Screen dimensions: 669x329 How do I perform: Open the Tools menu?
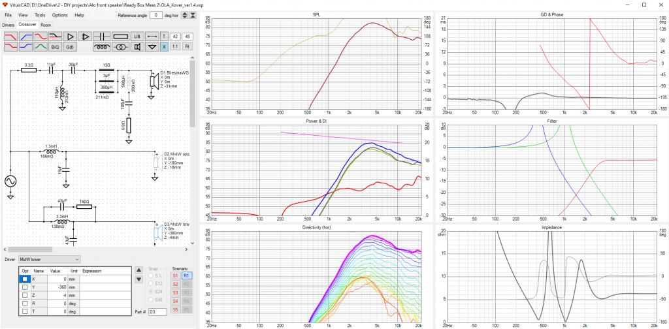pos(40,15)
